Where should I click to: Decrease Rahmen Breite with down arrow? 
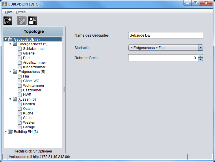(201, 59)
